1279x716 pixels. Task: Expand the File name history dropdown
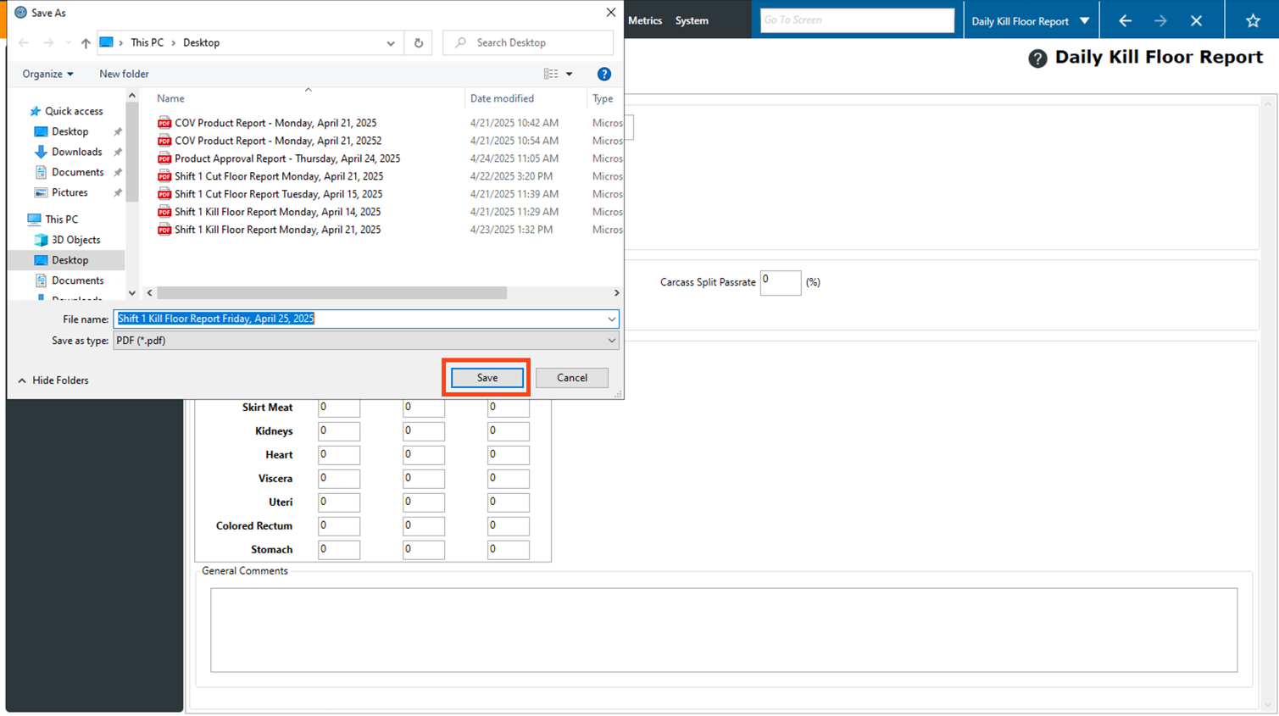pos(611,319)
